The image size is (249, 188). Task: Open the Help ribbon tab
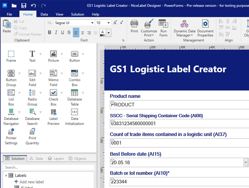click(x=95, y=14)
